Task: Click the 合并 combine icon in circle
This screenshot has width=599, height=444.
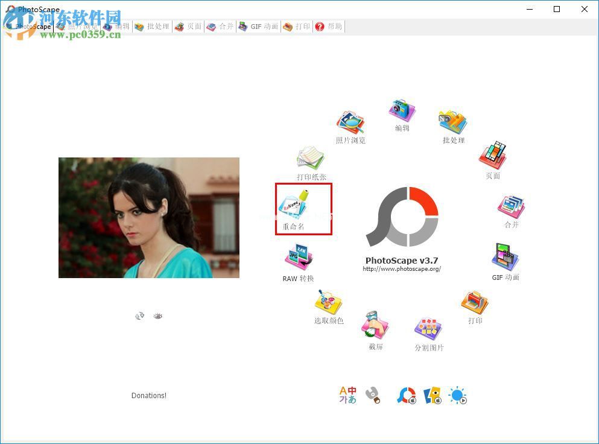Action: coord(511,207)
